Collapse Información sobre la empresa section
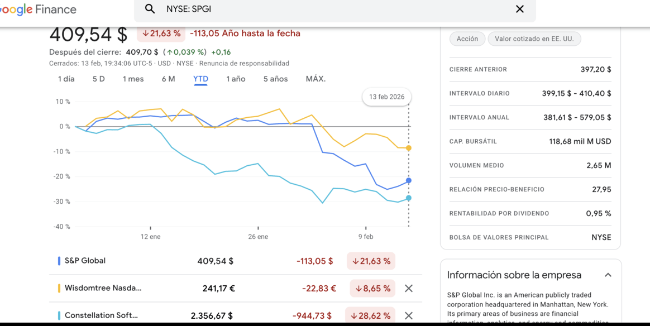The height and width of the screenshot is (326, 650). point(608,275)
